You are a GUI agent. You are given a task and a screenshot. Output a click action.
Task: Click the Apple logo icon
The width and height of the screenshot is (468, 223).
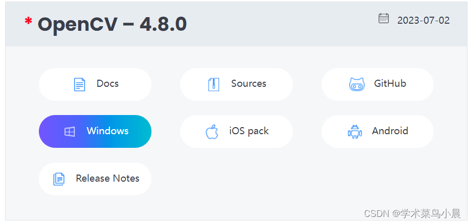pos(212,132)
